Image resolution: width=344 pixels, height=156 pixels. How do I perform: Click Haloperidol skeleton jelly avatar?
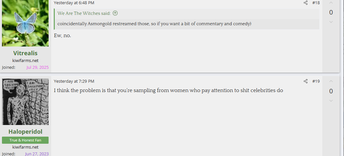[25, 102]
